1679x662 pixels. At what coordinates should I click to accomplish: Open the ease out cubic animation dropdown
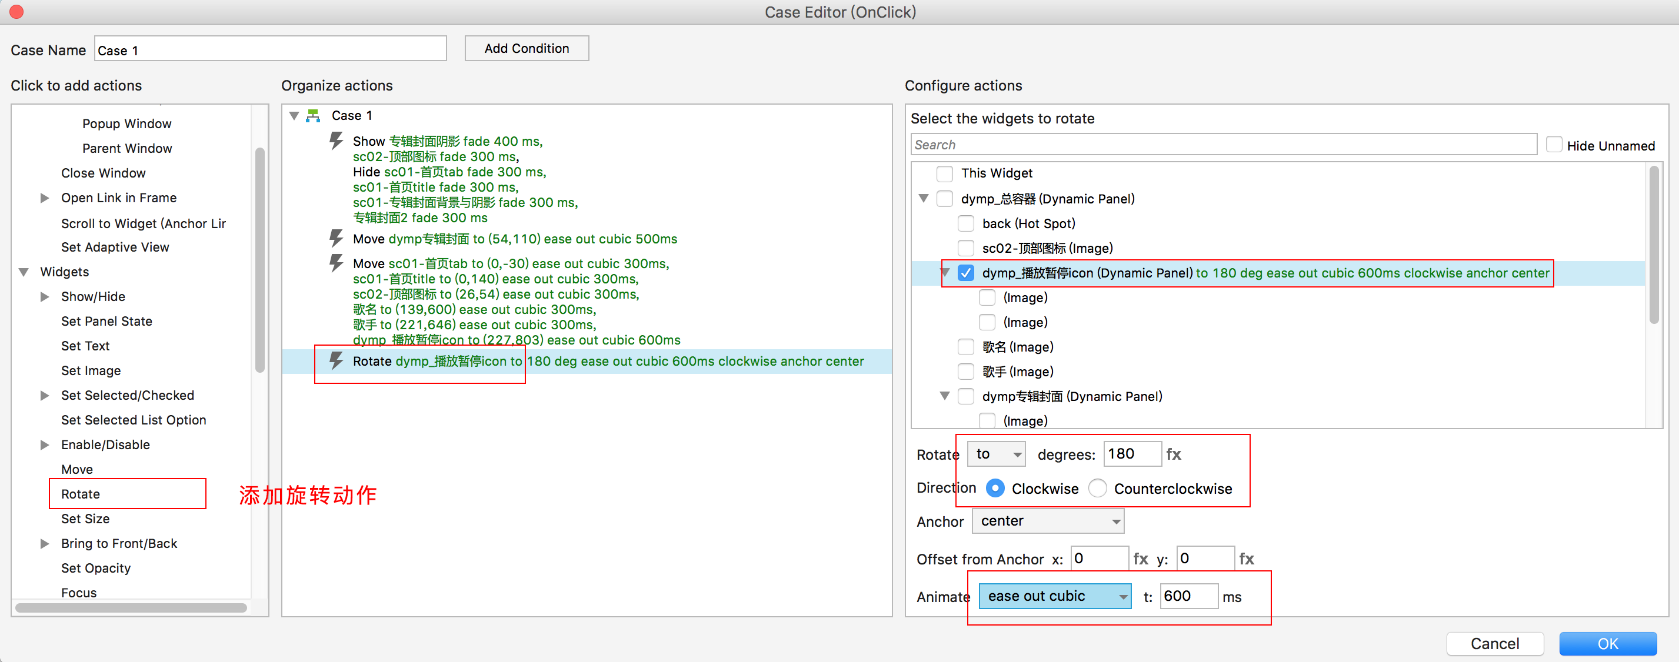tap(1055, 596)
